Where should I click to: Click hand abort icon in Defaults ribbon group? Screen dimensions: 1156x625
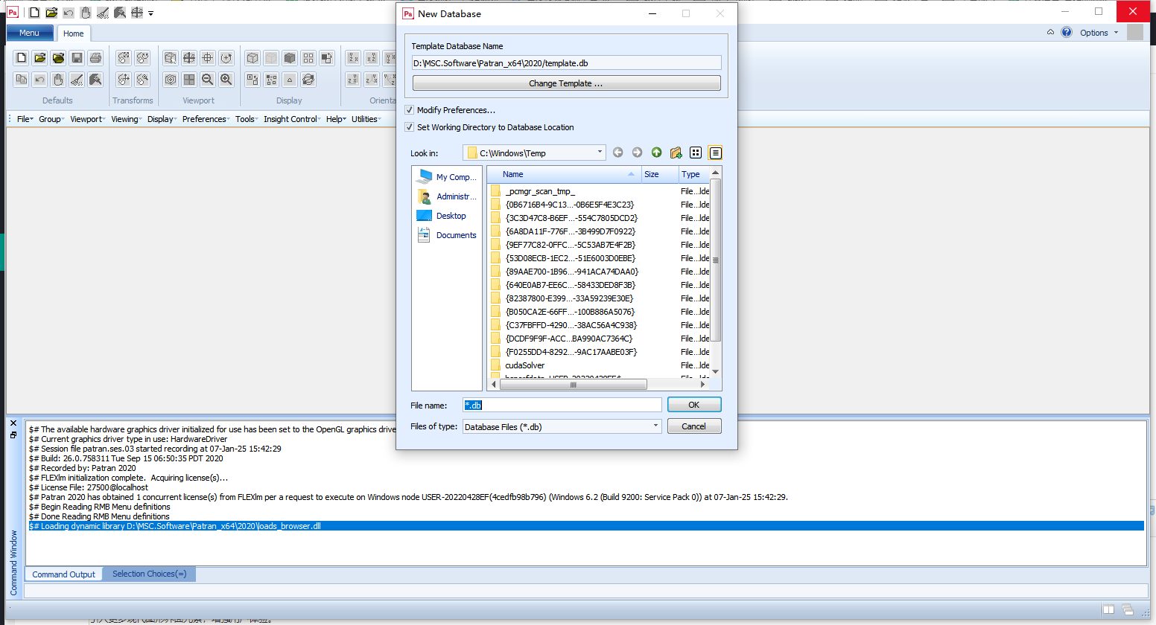pyautogui.click(x=58, y=80)
